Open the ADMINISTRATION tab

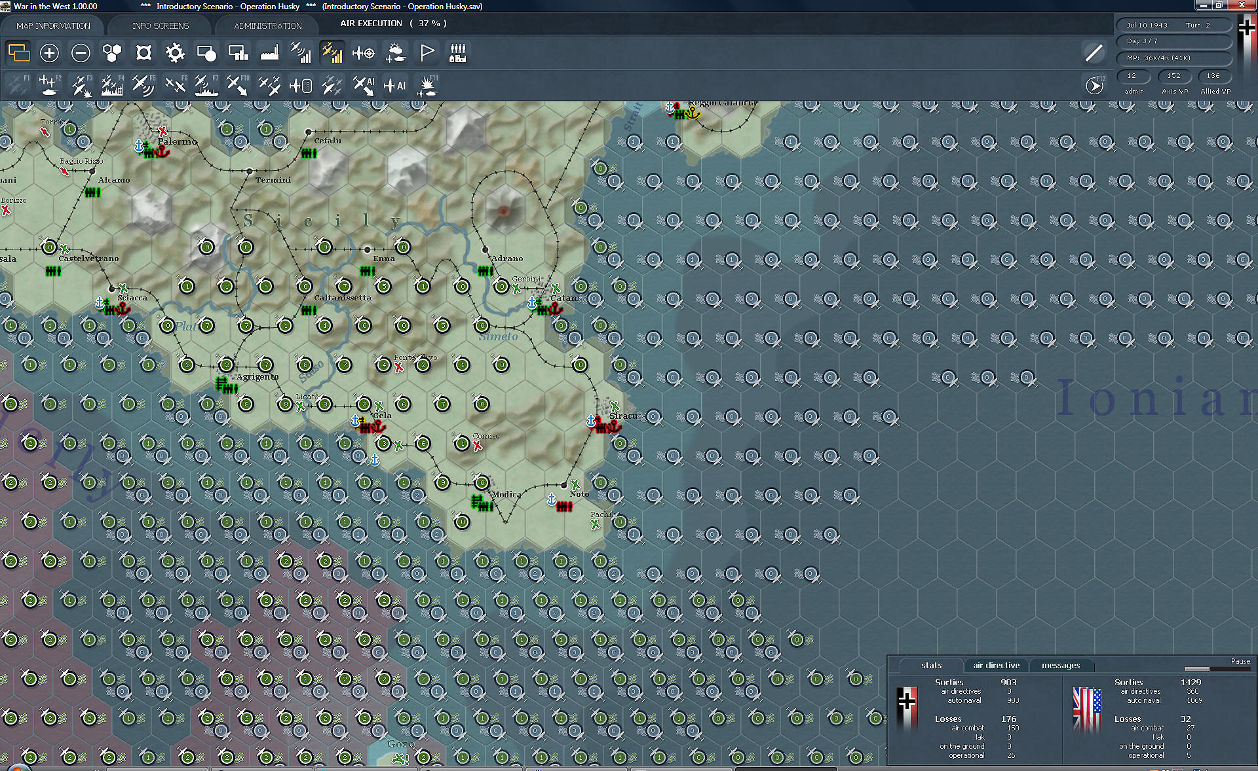(x=267, y=26)
